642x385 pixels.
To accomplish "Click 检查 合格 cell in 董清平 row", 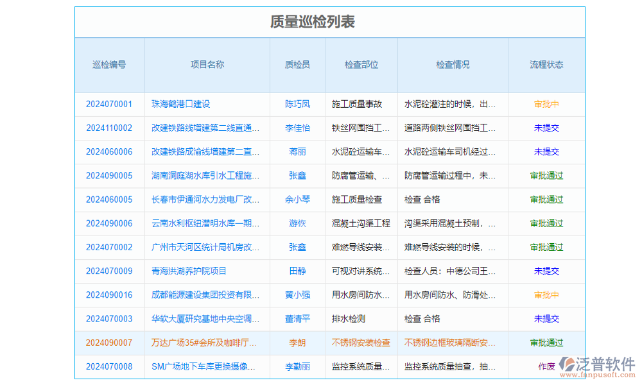I will click(x=422, y=319).
